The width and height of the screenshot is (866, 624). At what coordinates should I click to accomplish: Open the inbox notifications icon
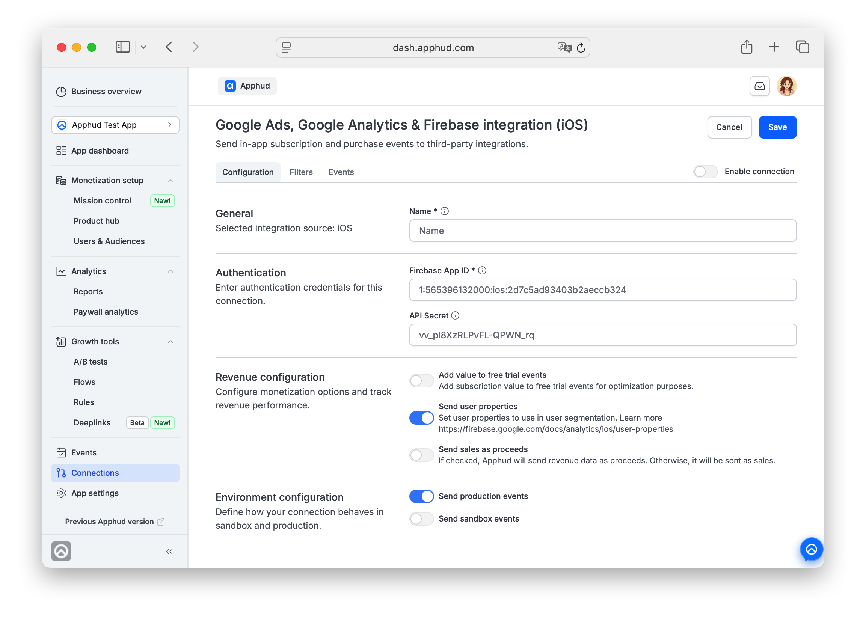(759, 86)
